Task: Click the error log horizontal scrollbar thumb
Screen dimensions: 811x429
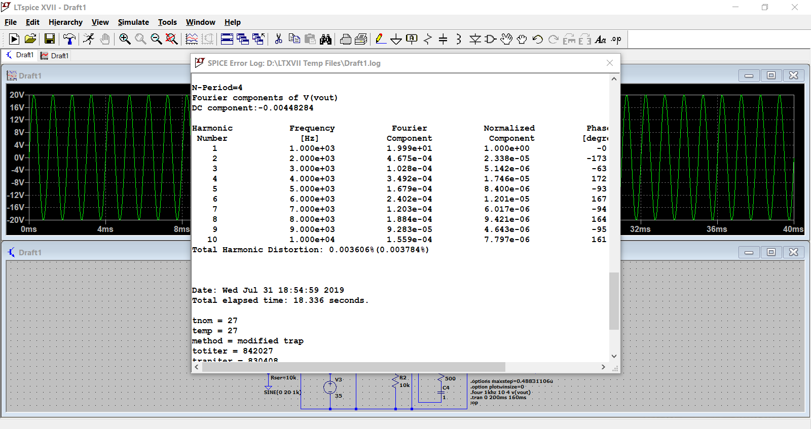Action: pos(354,367)
